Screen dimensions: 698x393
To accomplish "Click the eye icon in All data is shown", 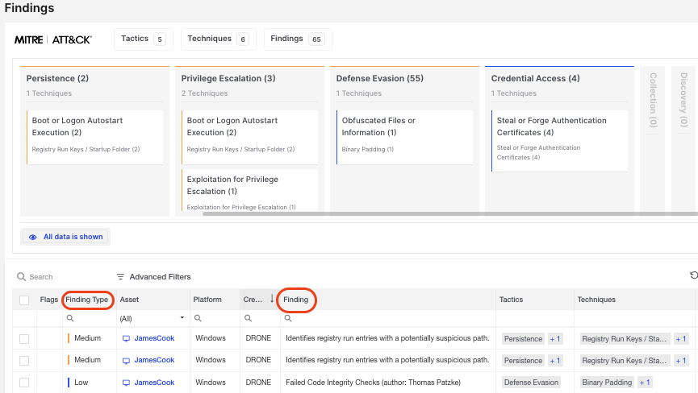I will [33, 238].
